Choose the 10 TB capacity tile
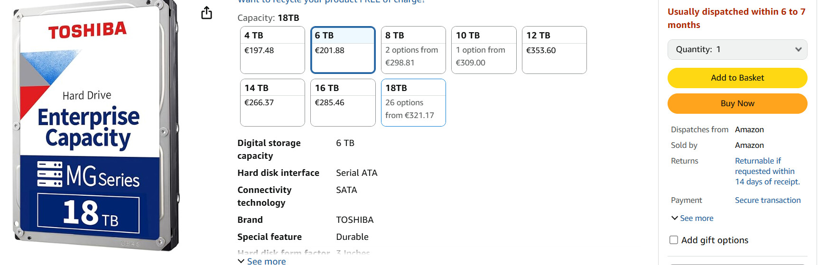The width and height of the screenshot is (818, 265). click(484, 50)
